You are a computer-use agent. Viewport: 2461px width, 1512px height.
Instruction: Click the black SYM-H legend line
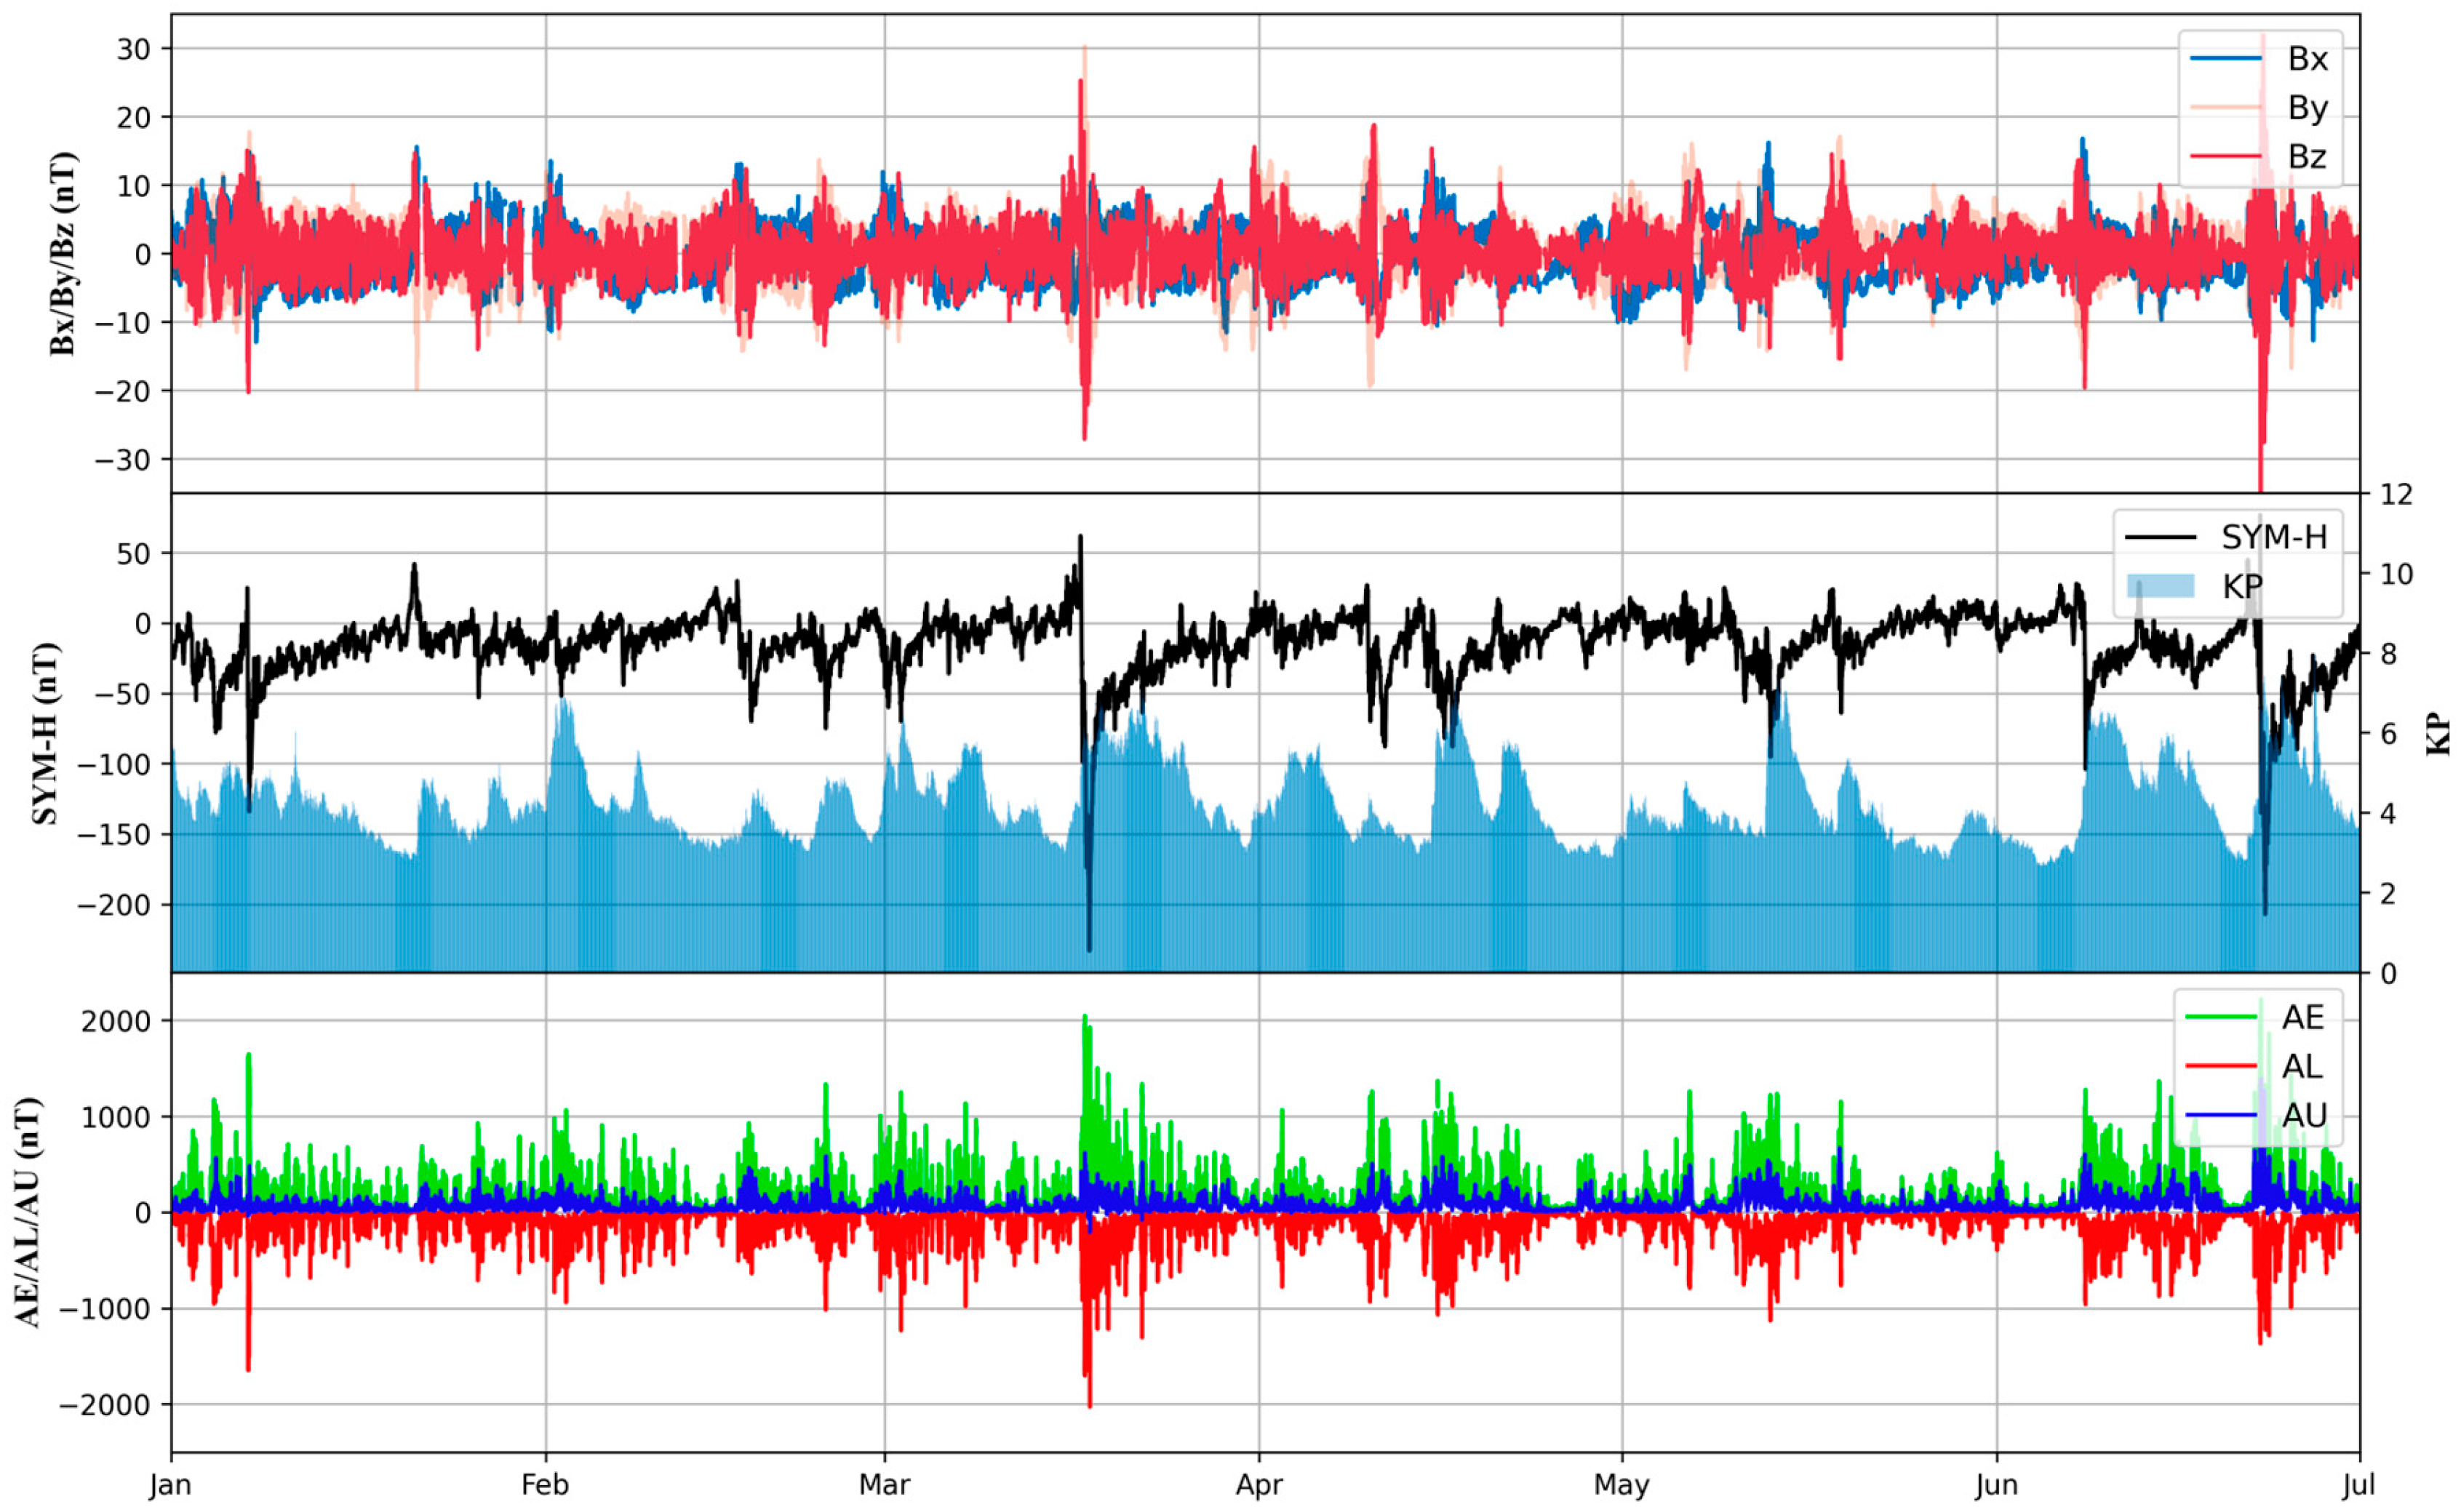[x=2160, y=538]
